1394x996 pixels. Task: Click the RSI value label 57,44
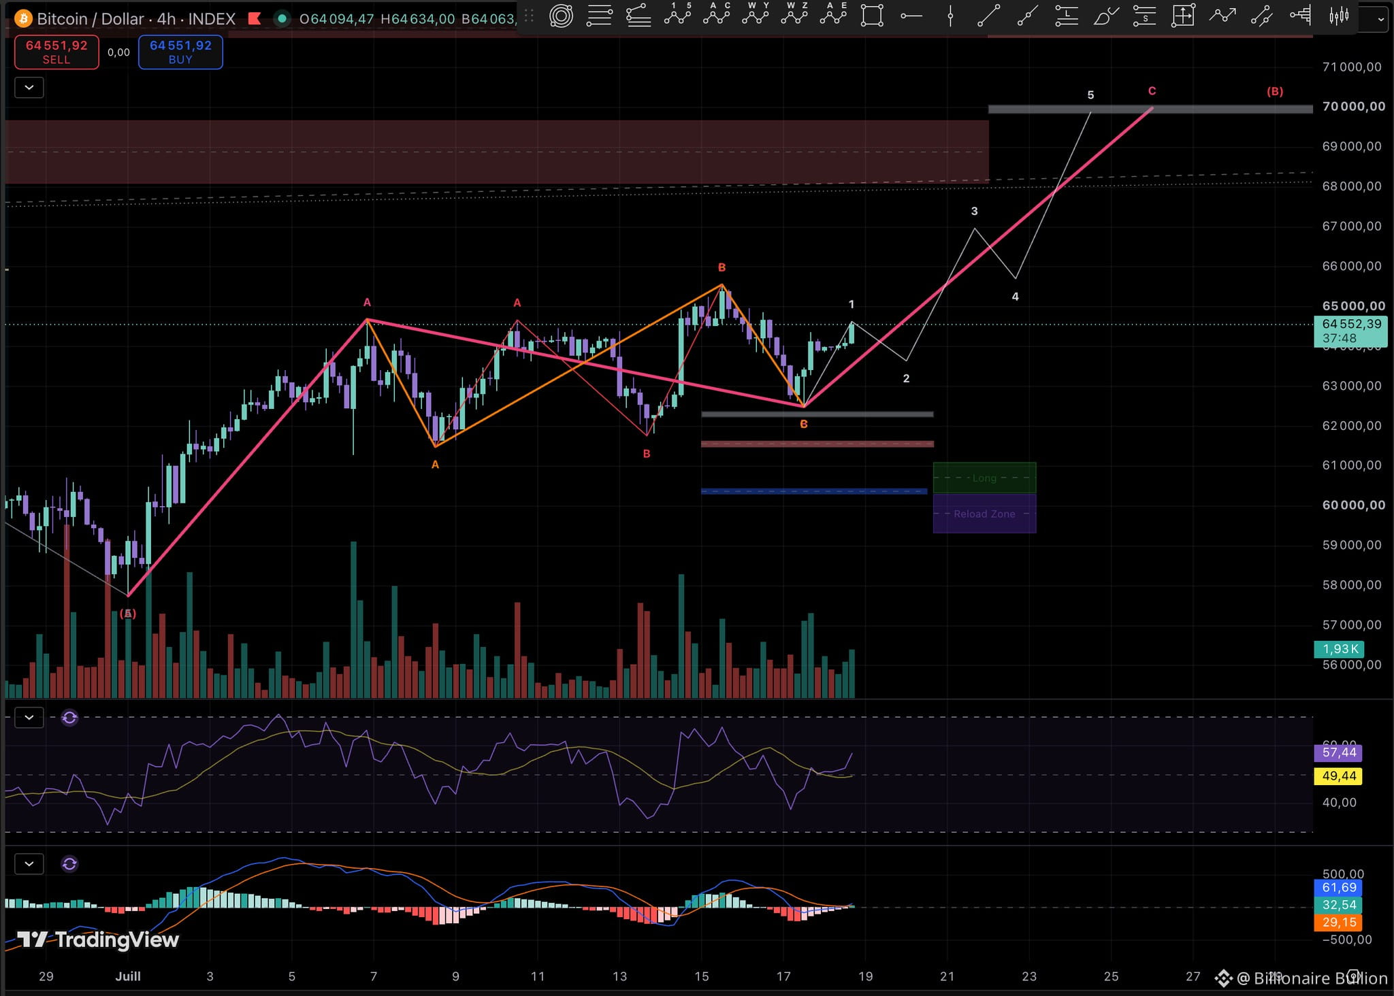1338,752
